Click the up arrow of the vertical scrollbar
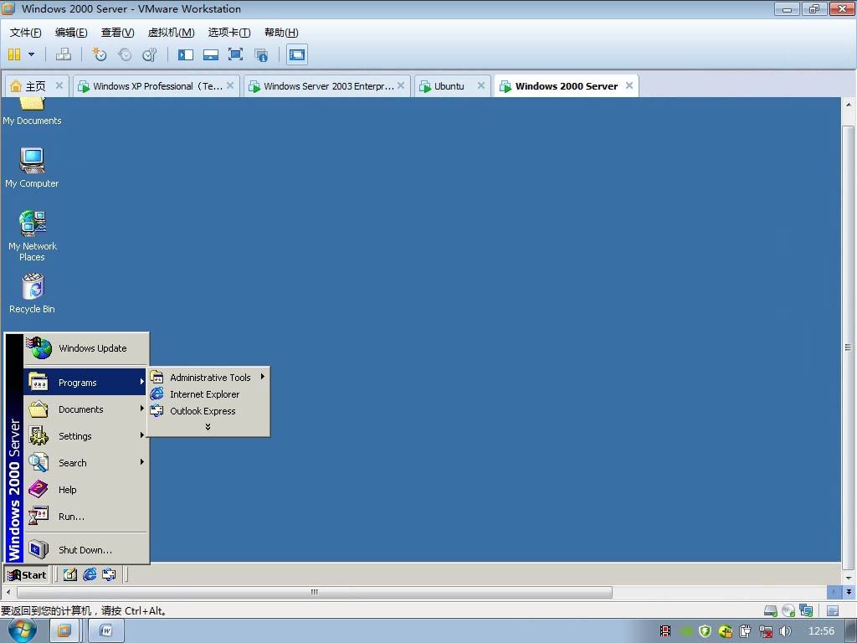Image resolution: width=857 pixels, height=643 pixels. click(x=849, y=104)
